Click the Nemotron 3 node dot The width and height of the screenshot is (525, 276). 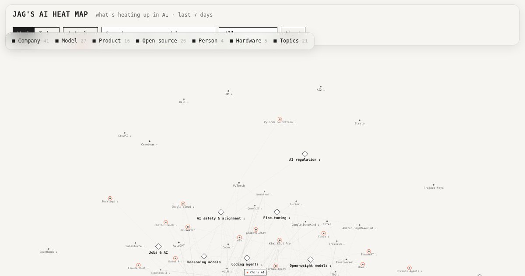pos(160,270)
